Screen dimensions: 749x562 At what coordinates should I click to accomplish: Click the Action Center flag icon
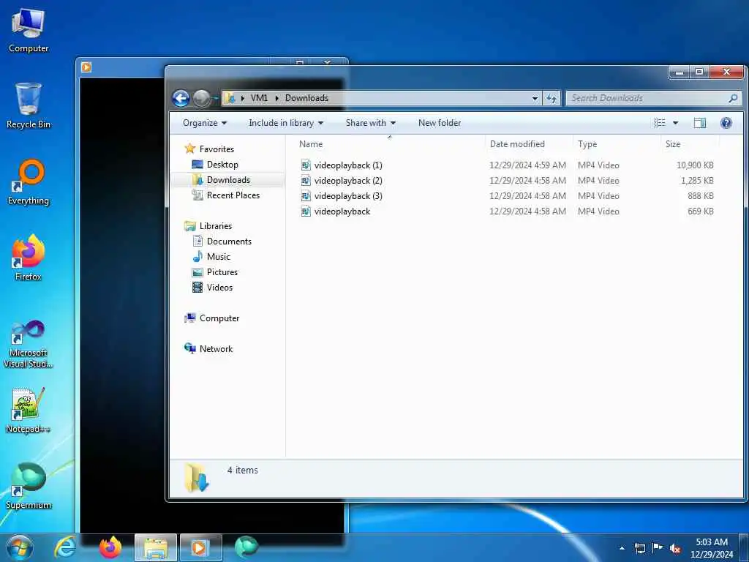tap(658, 548)
